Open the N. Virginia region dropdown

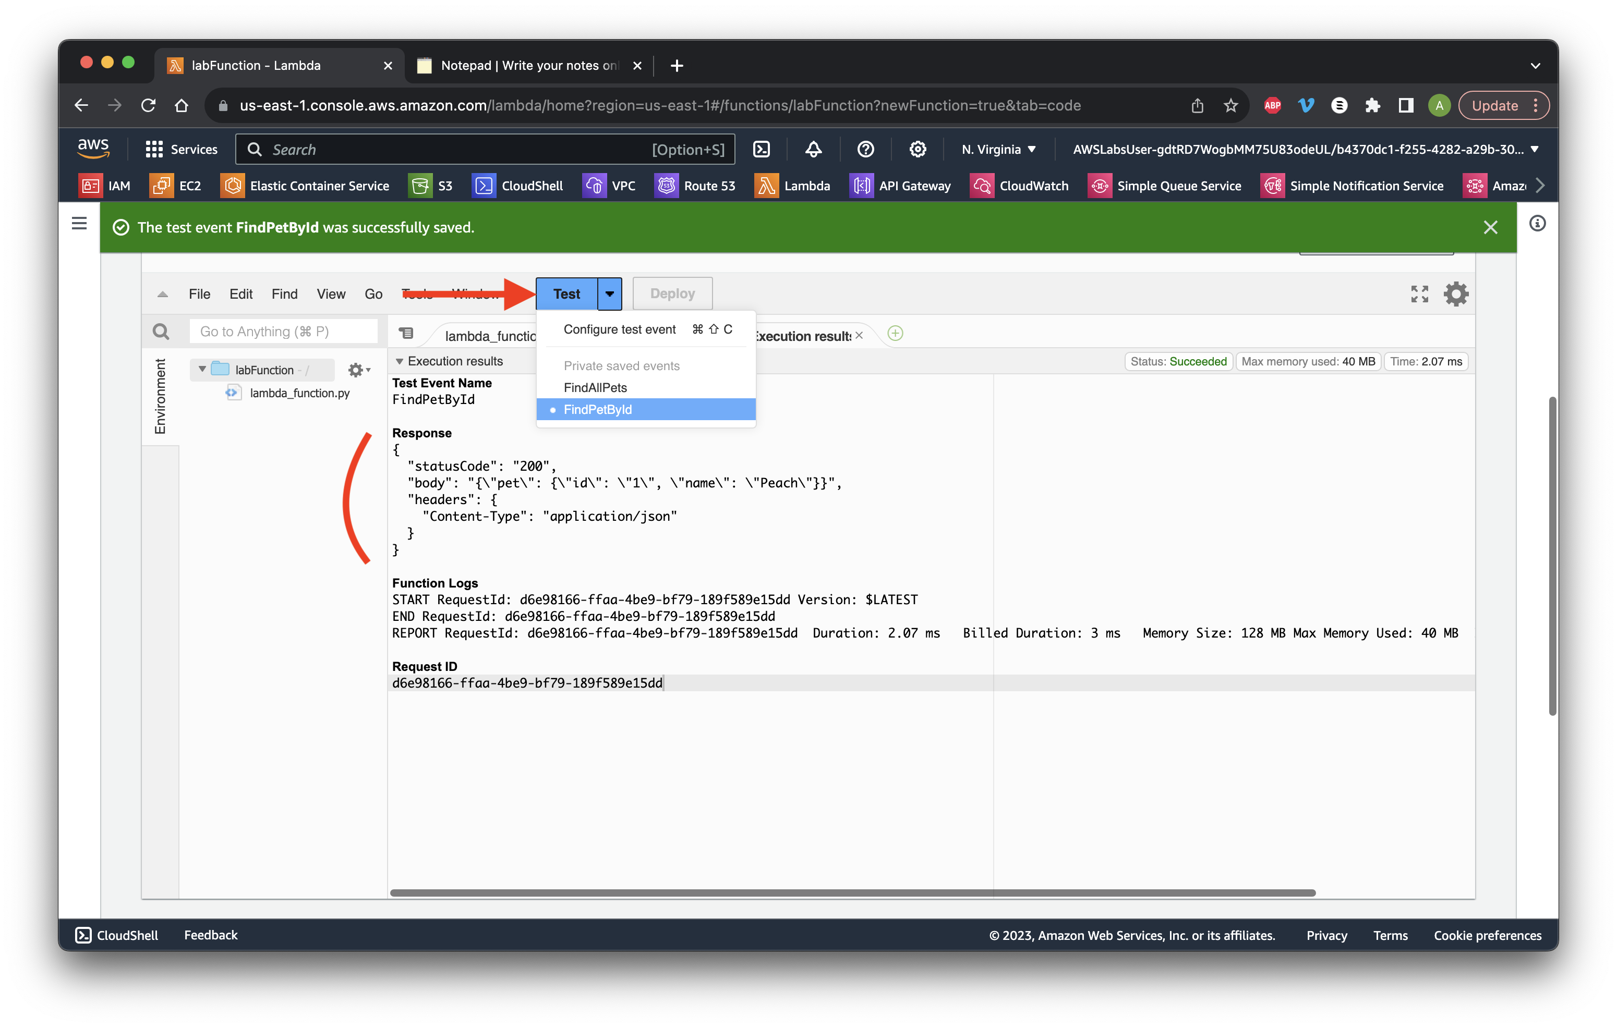tap(998, 149)
